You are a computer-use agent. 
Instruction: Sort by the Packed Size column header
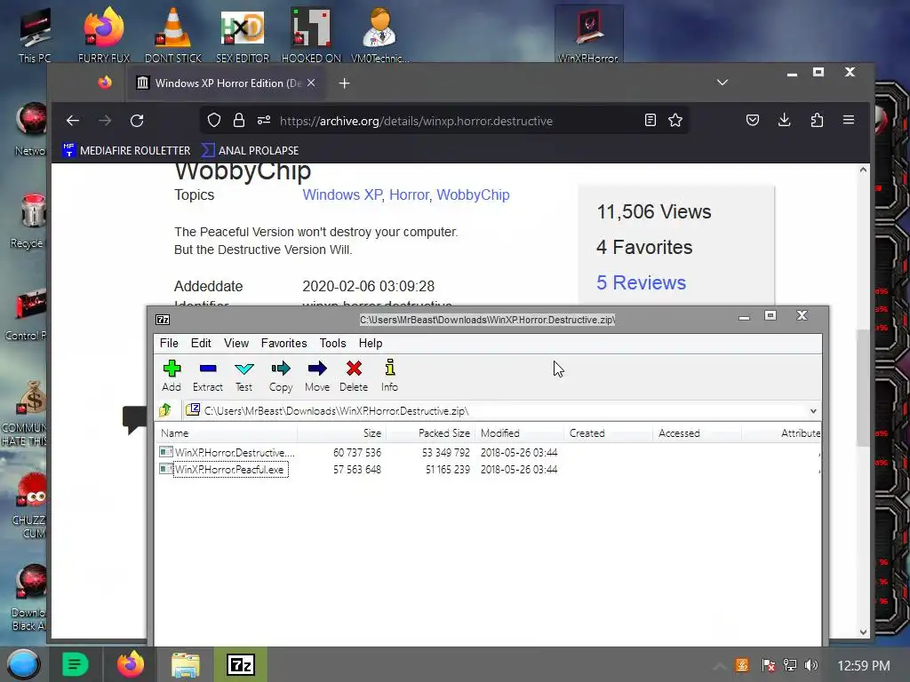[x=431, y=433]
